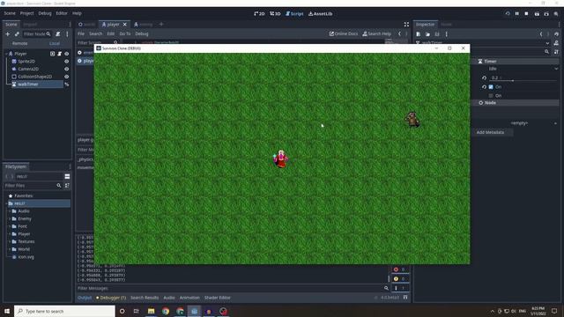Image resolution: width=564 pixels, height=317 pixels.
Task: Switch scene tree to Remote view
Action: pyautogui.click(x=19, y=43)
